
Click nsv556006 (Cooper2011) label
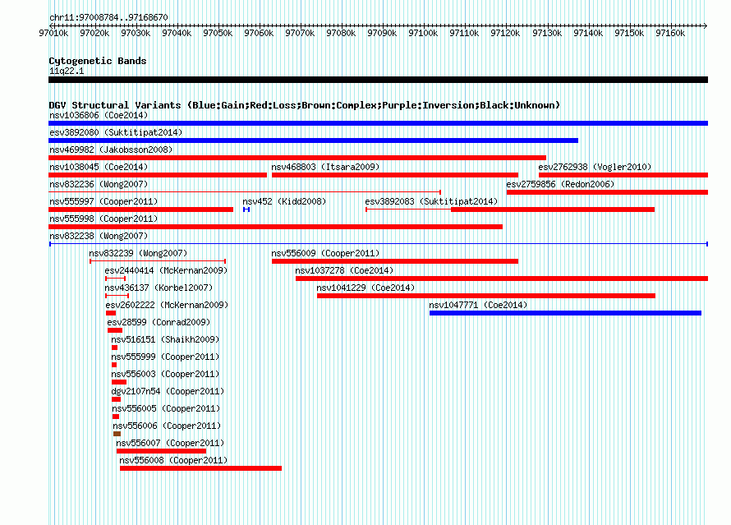pos(167,426)
